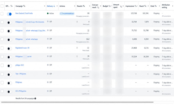Check the New Zealand | South India row checkbox

[x=2, y=14]
